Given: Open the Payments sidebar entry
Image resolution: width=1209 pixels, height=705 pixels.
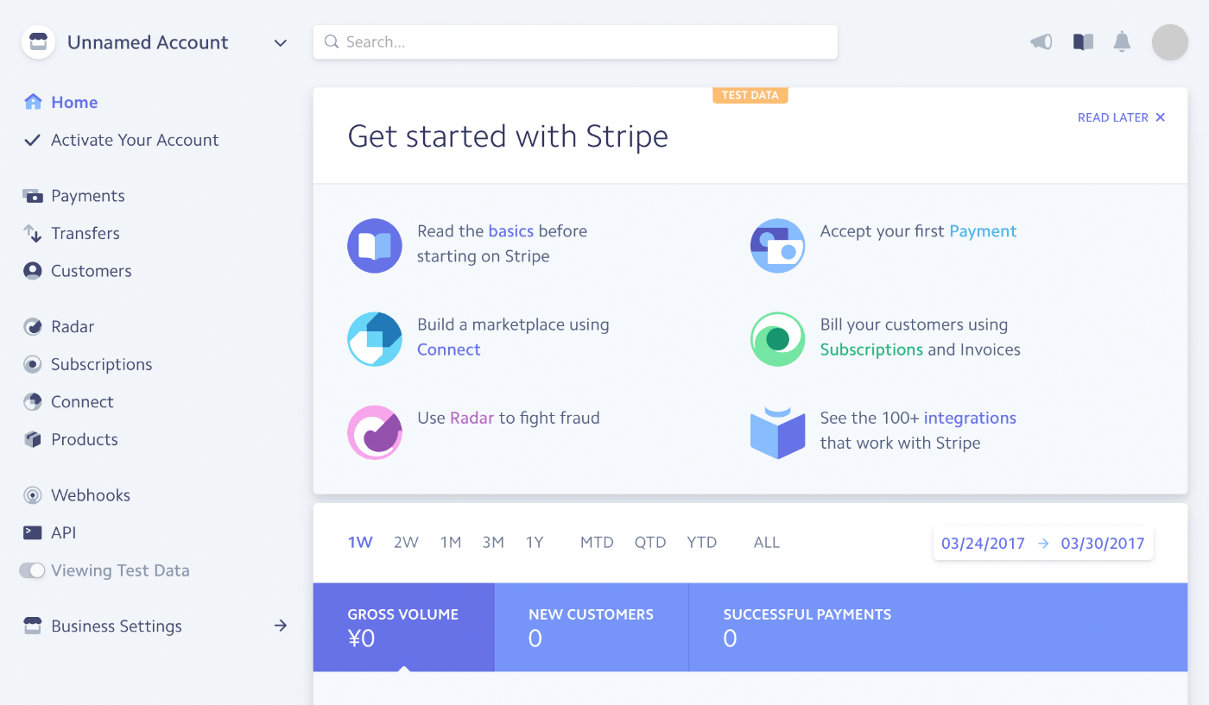Looking at the screenshot, I should tap(88, 196).
